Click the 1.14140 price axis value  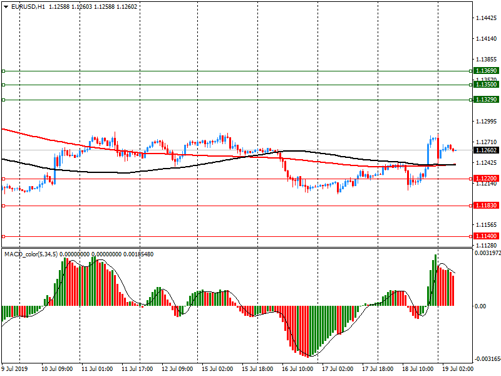click(x=487, y=39)
